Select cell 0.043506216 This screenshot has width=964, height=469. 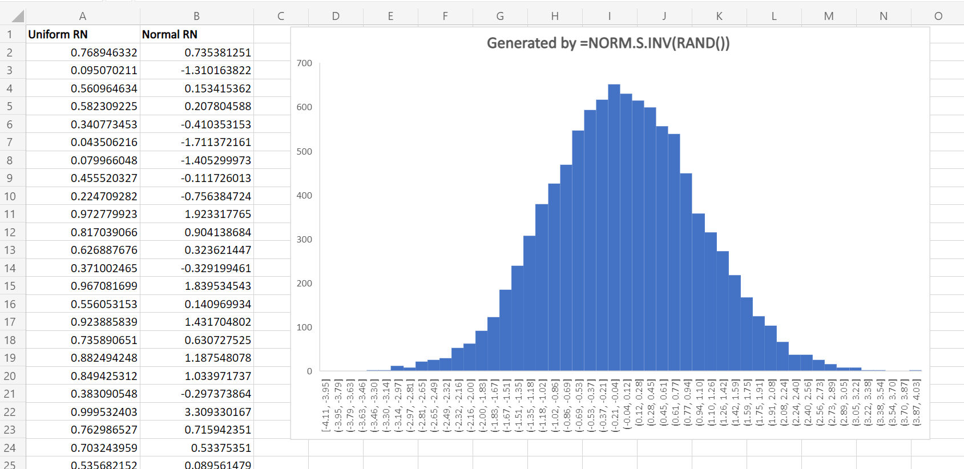[x=83, y=142]
